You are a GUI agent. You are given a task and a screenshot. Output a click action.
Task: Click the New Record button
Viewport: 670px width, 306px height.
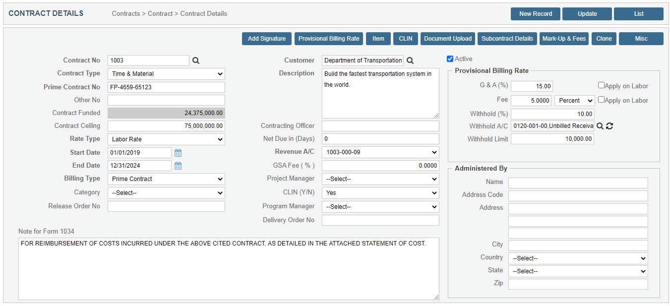pyautogui.click(x=536, y=14)
